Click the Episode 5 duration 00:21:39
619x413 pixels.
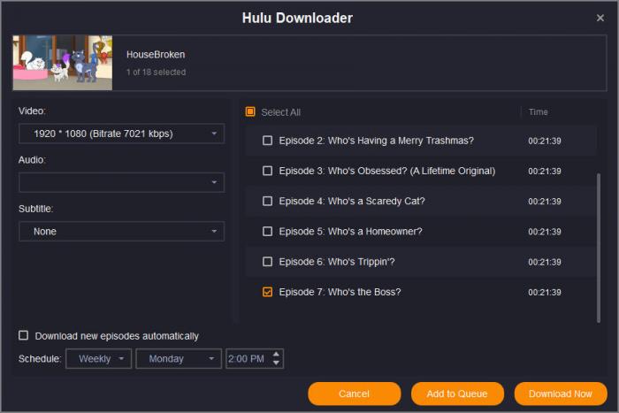[x=545, y=232]
